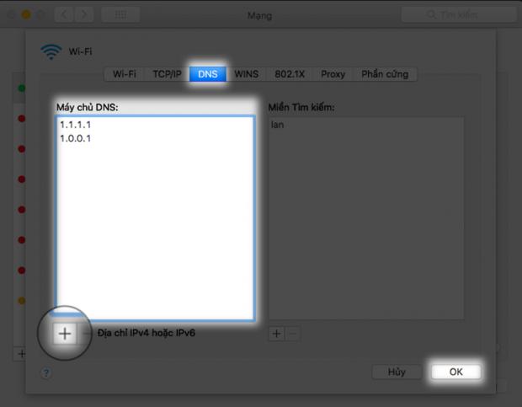
Task: Select the lan search domain entry
Action: coord(278,125)
